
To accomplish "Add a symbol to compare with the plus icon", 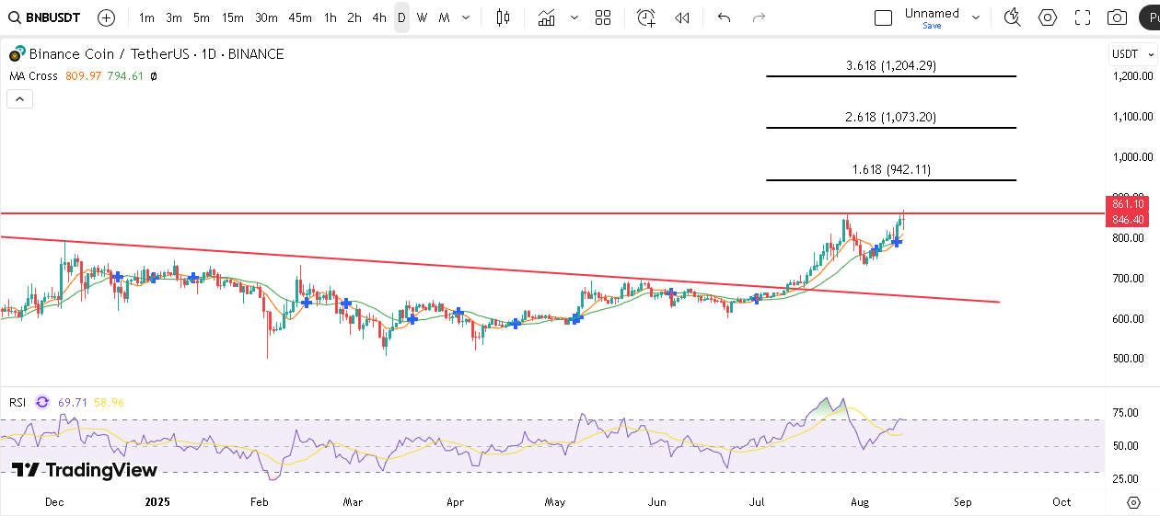I will [106, 17].
